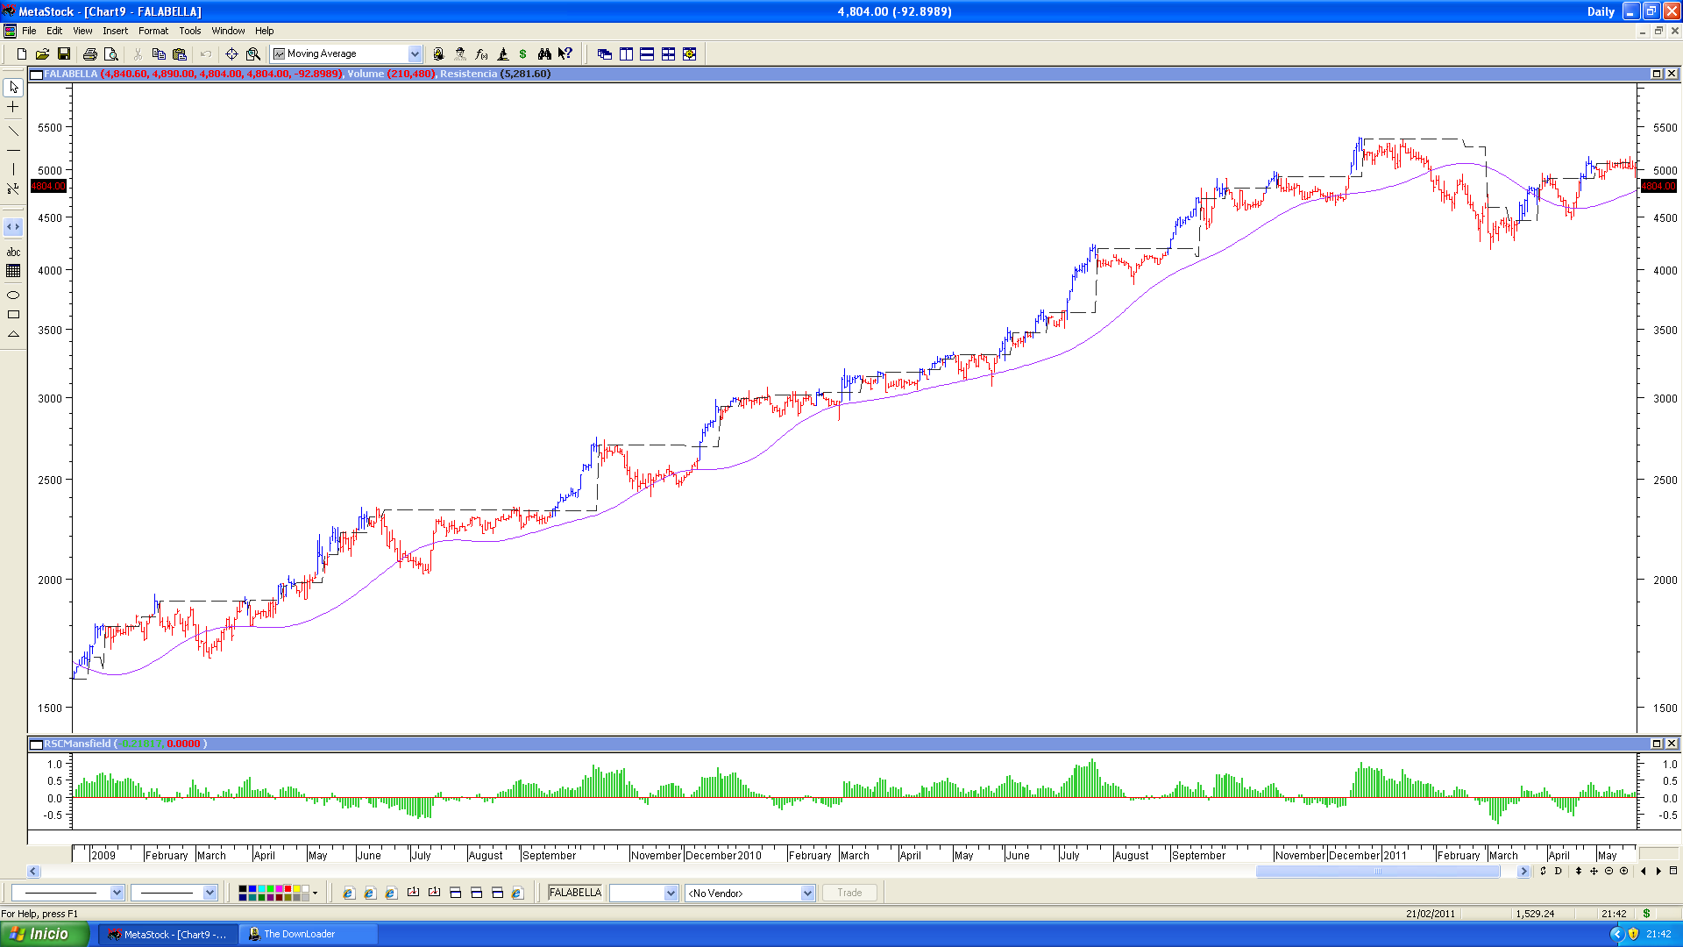Screen dimensions: 1683x947
Task: Choose the crosshair Data Window icon
Action: tap(231, 54)
